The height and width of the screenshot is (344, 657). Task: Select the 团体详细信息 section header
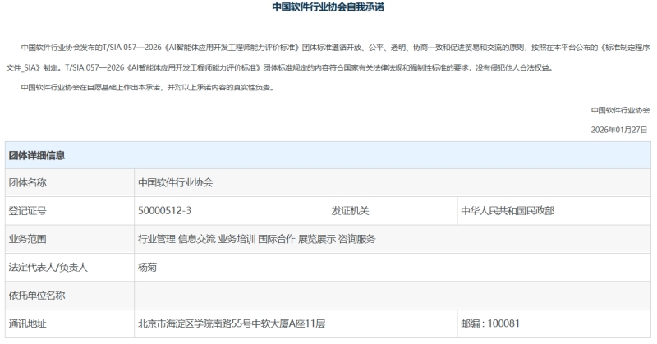pyautogui.click(x=37, y=155)
